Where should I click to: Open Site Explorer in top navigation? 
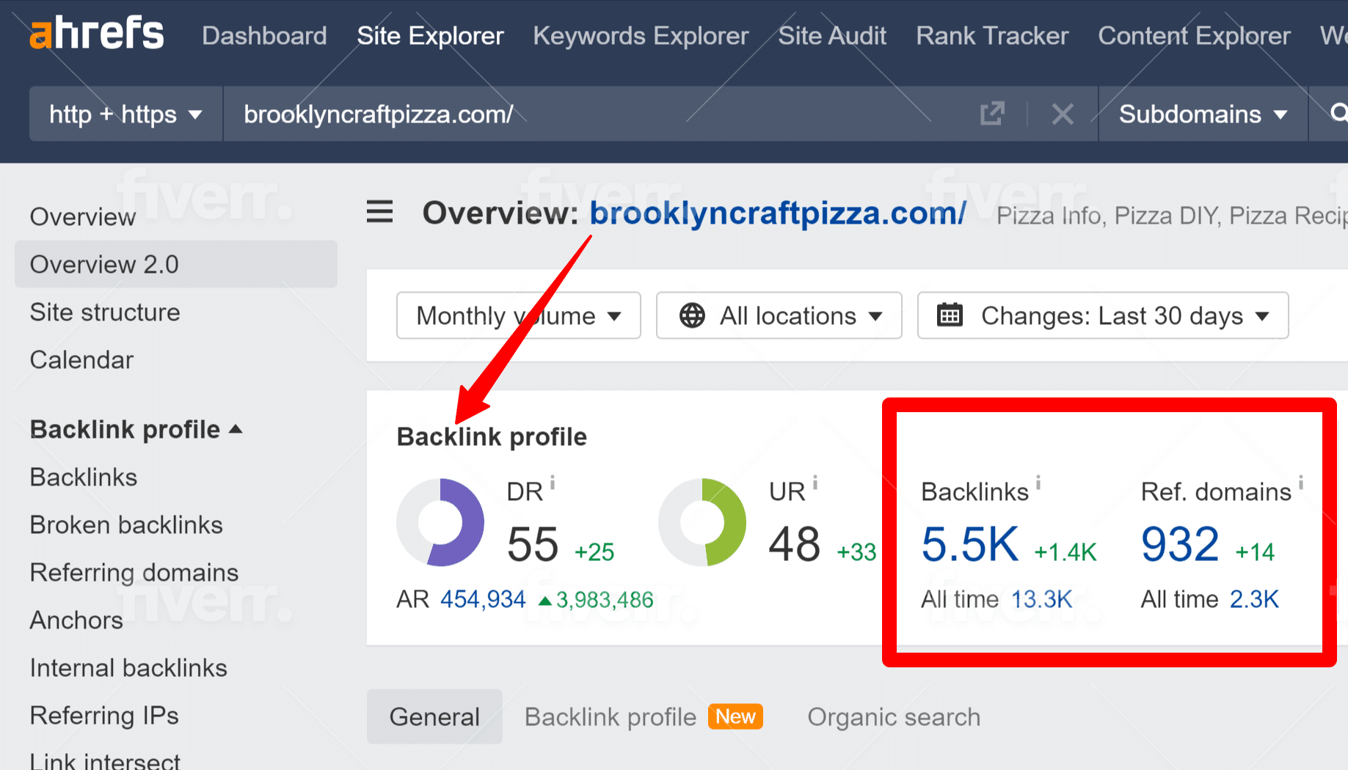point(430,35)
